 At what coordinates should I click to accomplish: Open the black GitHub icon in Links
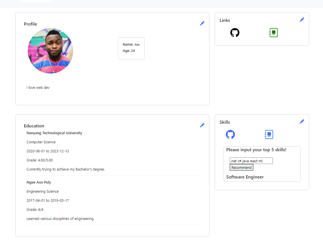click(235, 33)
